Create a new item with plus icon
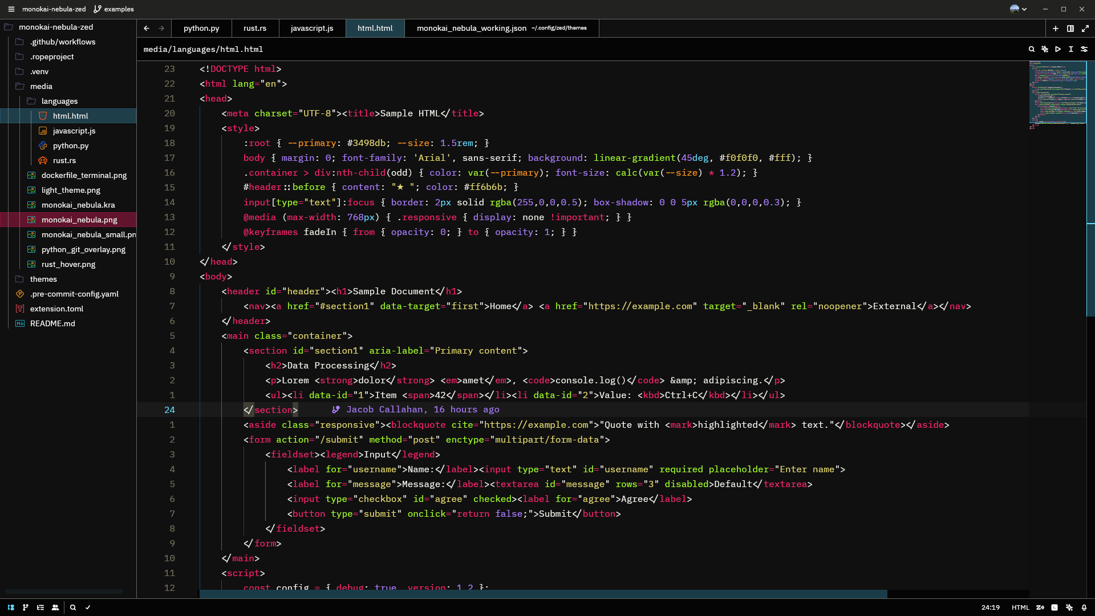 click(x=1056, y=29)
